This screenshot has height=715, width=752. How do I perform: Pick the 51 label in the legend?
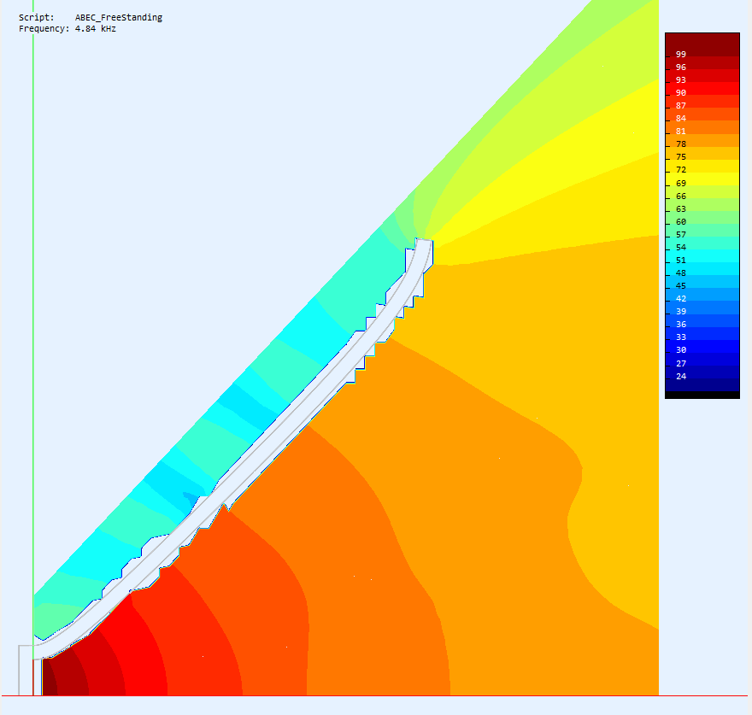click(x=680, y=261)
